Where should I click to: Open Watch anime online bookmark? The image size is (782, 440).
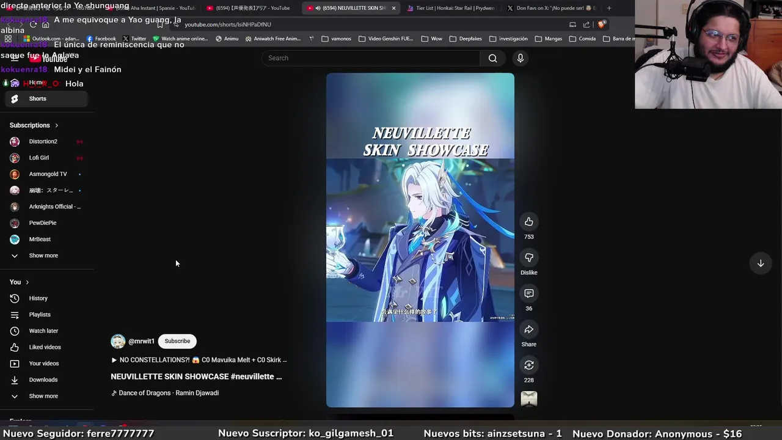[x=180, y=38]
